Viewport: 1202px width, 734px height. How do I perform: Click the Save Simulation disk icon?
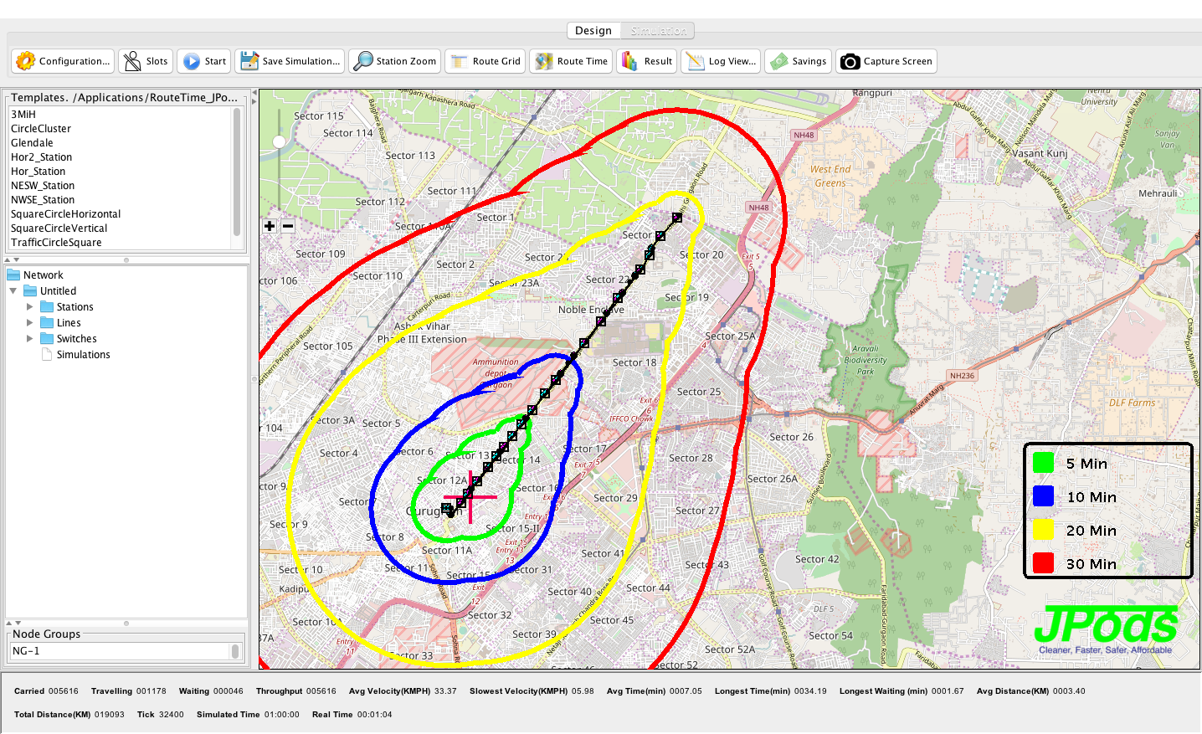point(249,61)
